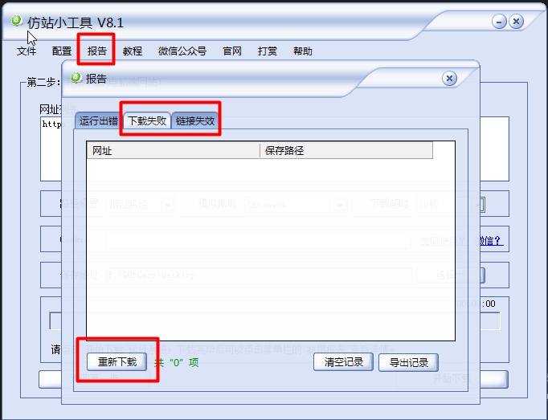The image size is (548, 420).
Task: Switch to the 运行出错 tab
Action: 98,121
